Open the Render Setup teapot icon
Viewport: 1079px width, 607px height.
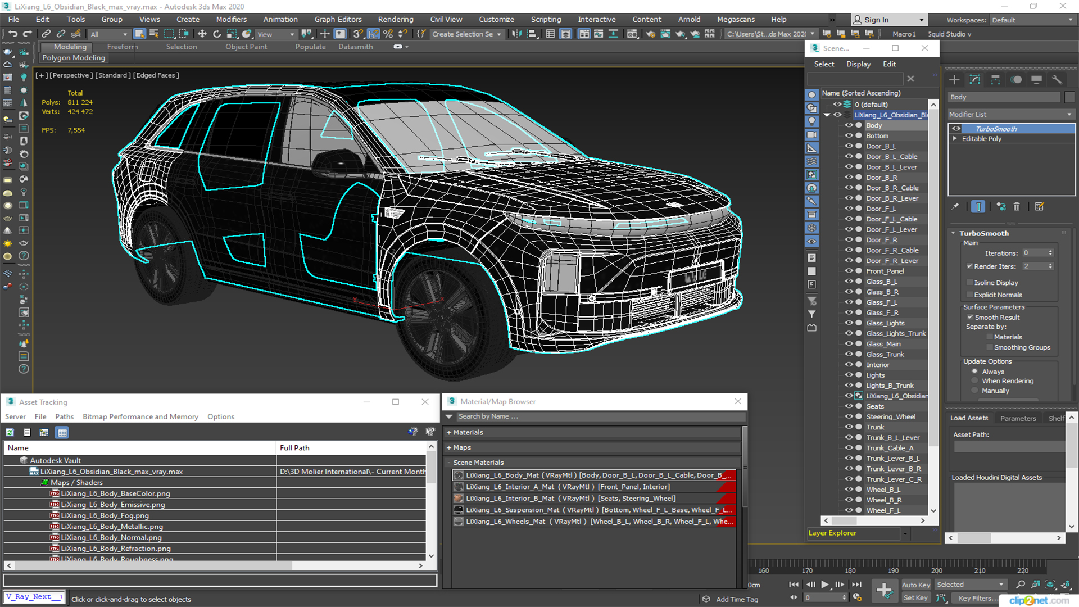pyautogui.click(x=650, y=34)
